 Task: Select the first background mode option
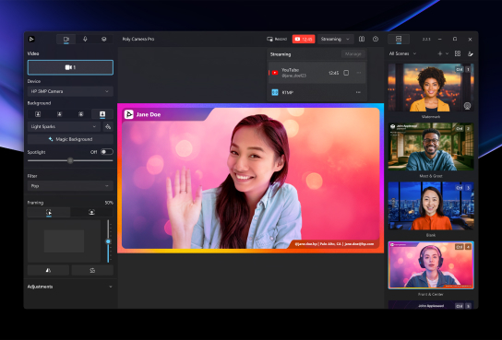tap(38, 114)
